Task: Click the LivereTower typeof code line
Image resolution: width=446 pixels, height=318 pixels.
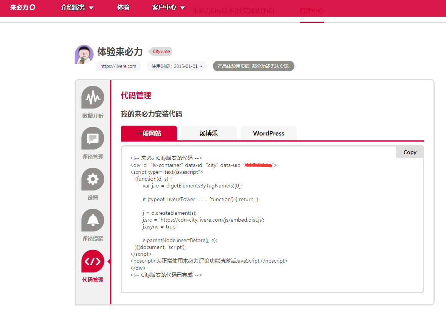Action: [200, 199]
